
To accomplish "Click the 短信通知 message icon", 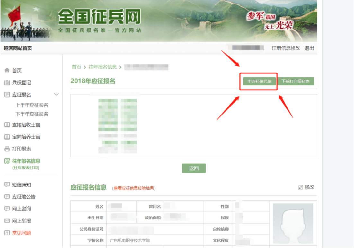I will (x=7, y=185).
